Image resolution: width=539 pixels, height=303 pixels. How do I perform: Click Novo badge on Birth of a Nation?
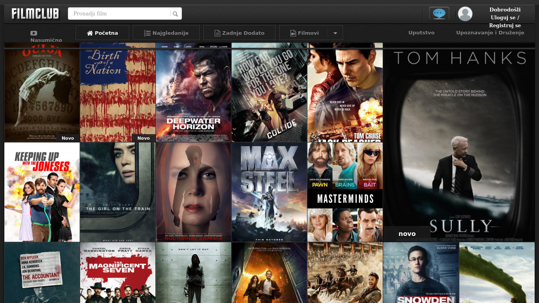point(144,138)
